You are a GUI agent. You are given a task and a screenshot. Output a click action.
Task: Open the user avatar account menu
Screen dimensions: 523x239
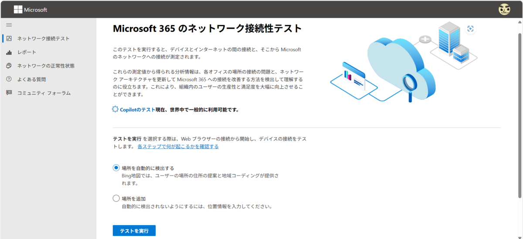pyautogui.click(x=504, y=9)
